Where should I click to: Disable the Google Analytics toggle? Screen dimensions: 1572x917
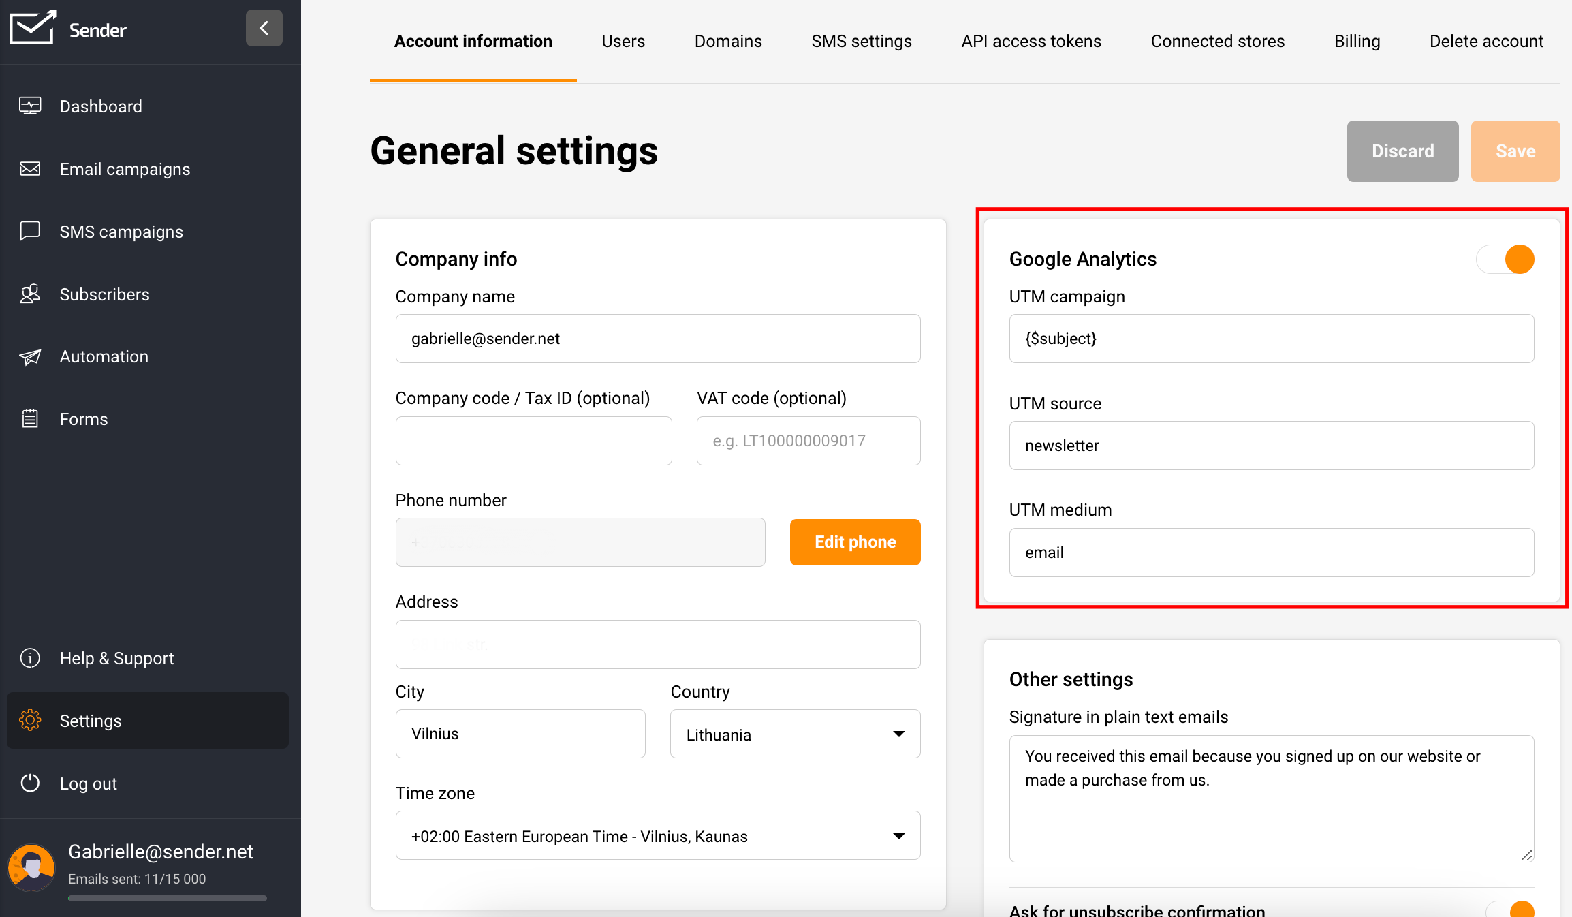pyautogui.click(x=1505, y=260)
